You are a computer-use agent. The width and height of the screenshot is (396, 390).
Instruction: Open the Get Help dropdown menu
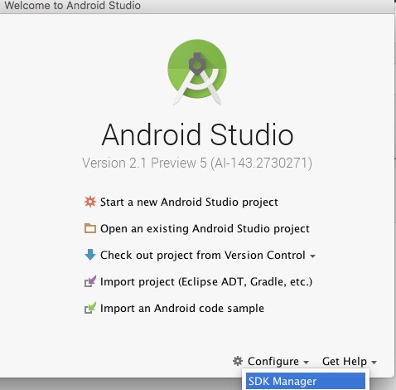click(x=350, y=361)
